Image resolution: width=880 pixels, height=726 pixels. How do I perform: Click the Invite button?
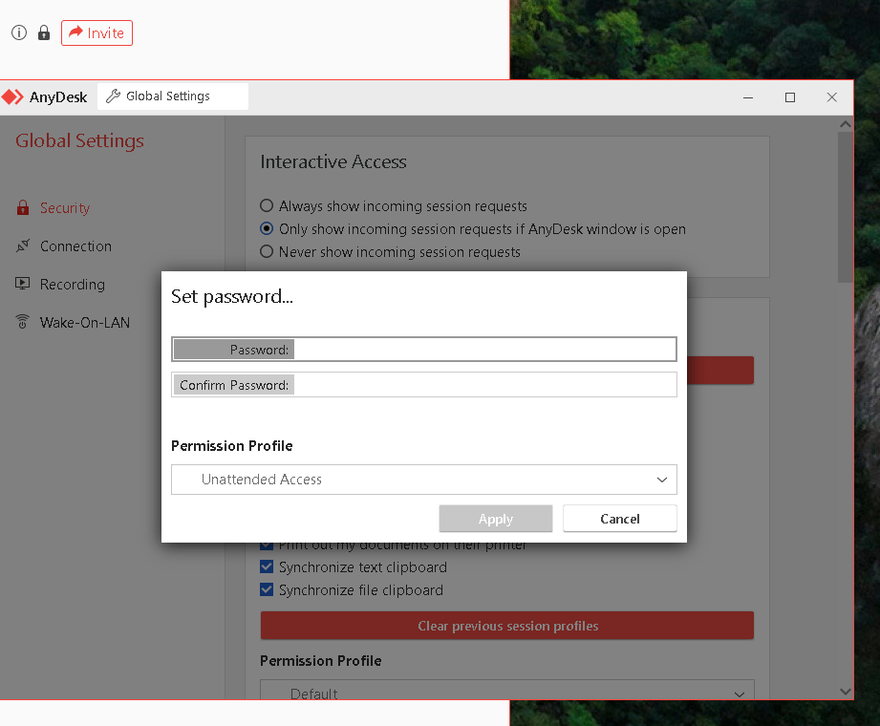97,33
